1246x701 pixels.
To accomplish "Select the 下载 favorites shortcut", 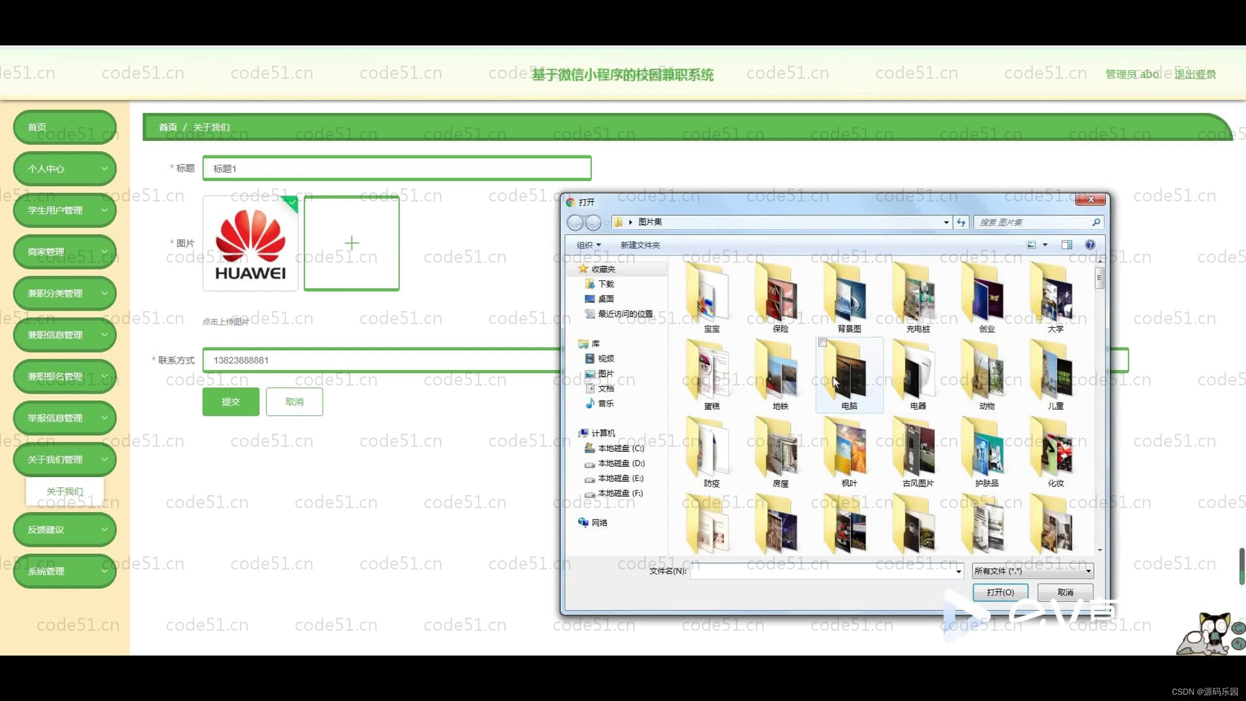I will click(605, 284).
